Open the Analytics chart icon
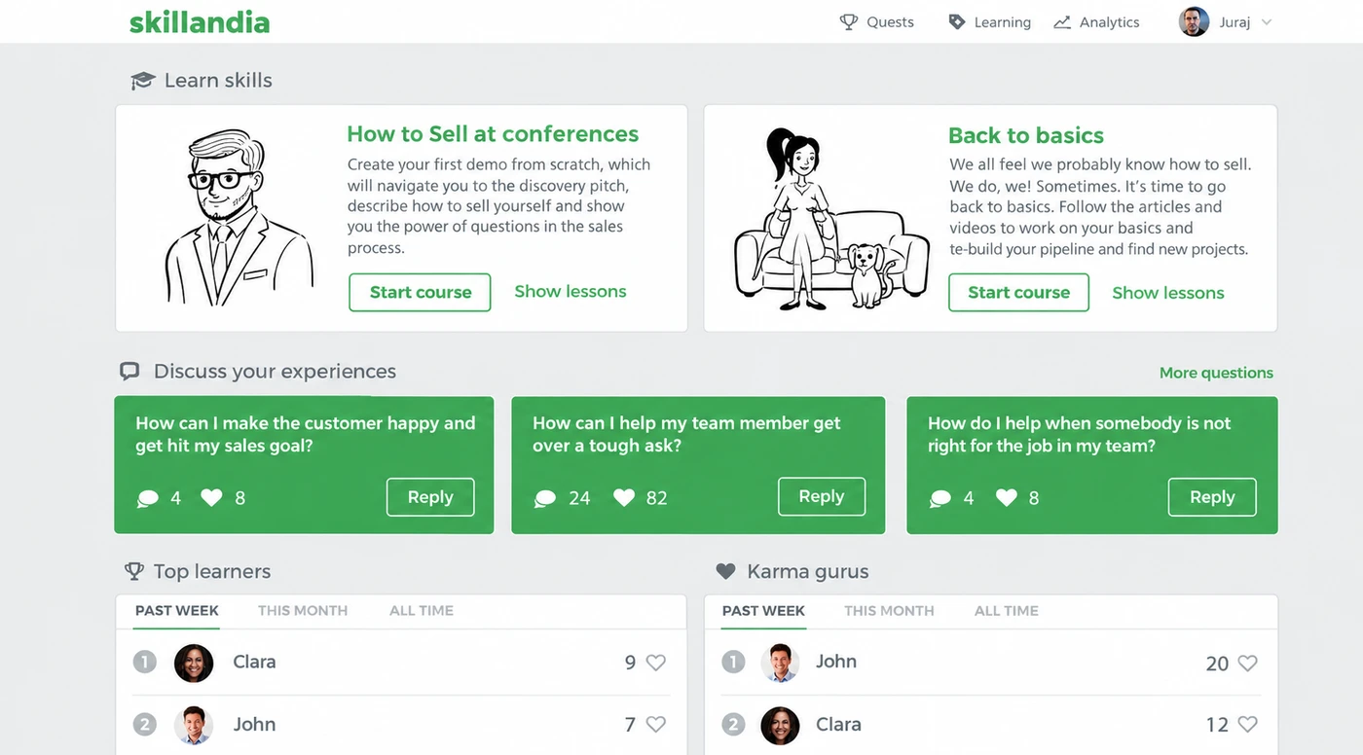This screenshot has width=1363, height=755. (x=1062, y=22)
